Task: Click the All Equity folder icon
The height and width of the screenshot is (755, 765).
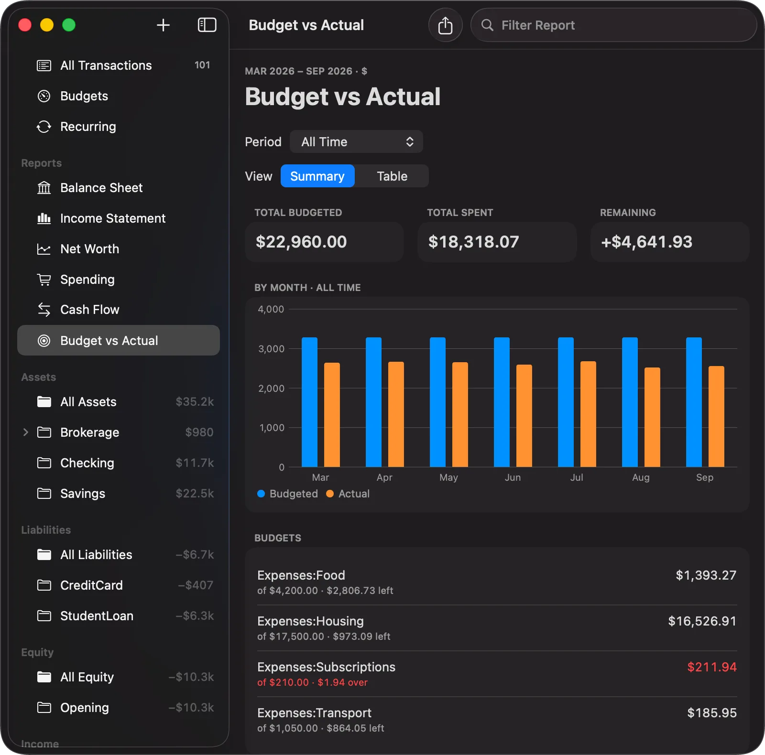Action: [x=44, y=677]
